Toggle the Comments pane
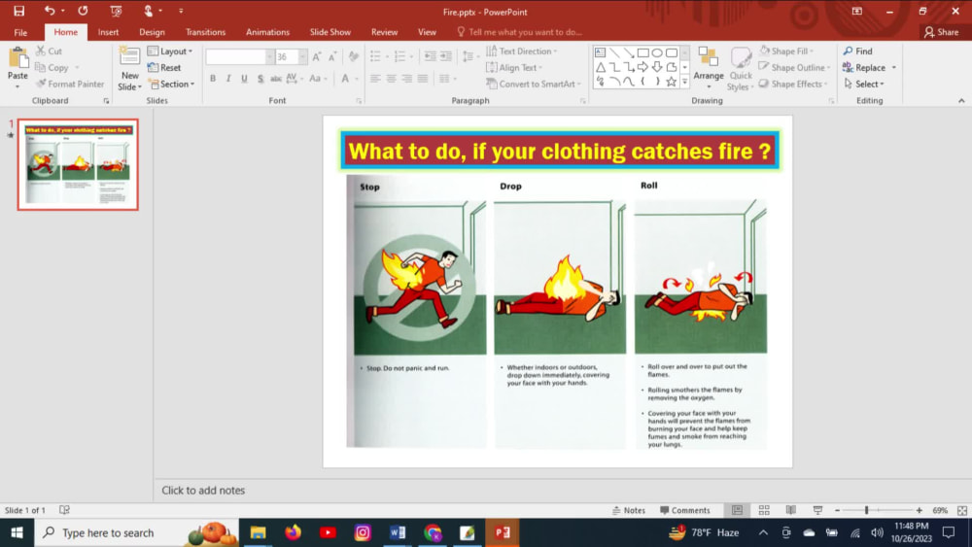The height and width of the screenshot is (547, 972). (x=685, y=510)
